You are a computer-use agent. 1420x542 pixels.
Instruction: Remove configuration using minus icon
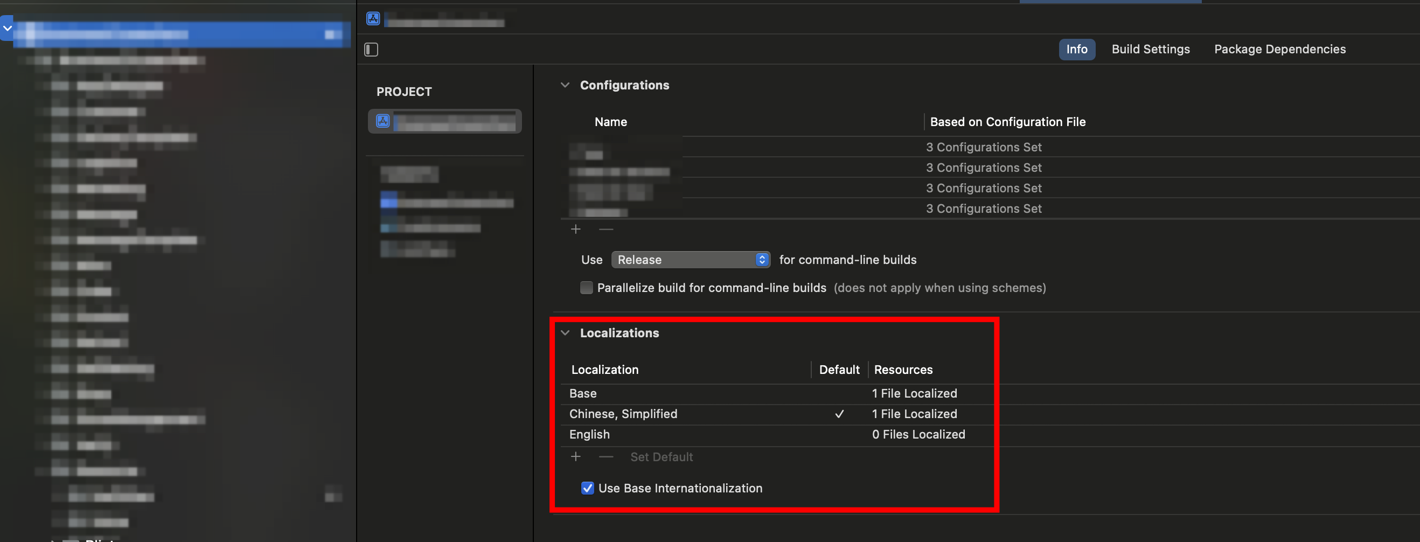click(606, 230)
